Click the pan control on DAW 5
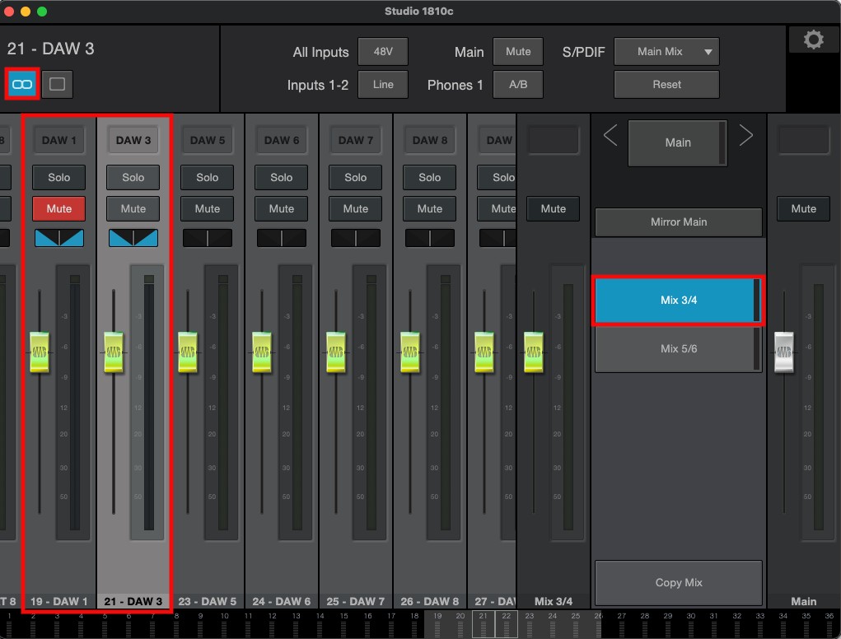Image resolution: width=841 pixels, height=639 pixels. [x=207, y=238]
